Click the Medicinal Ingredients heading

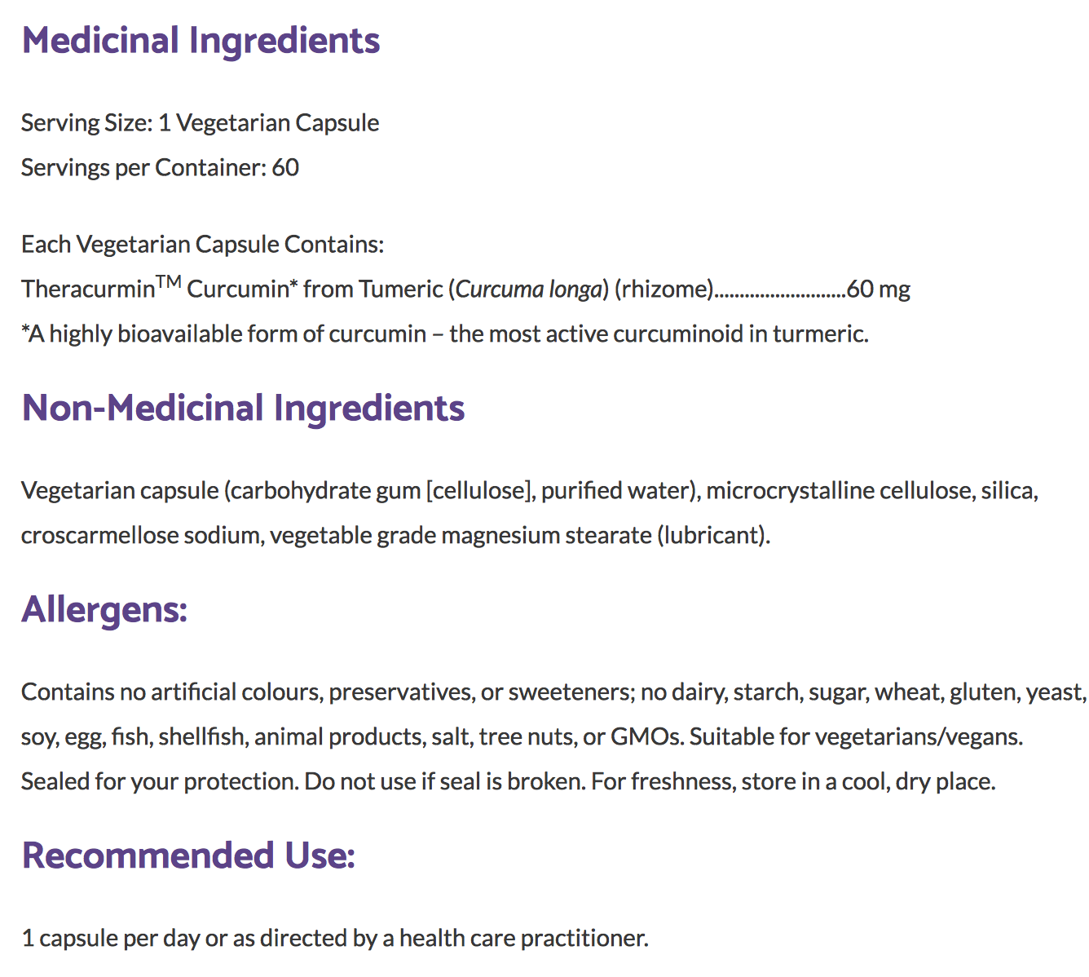(x=201, y=41)
